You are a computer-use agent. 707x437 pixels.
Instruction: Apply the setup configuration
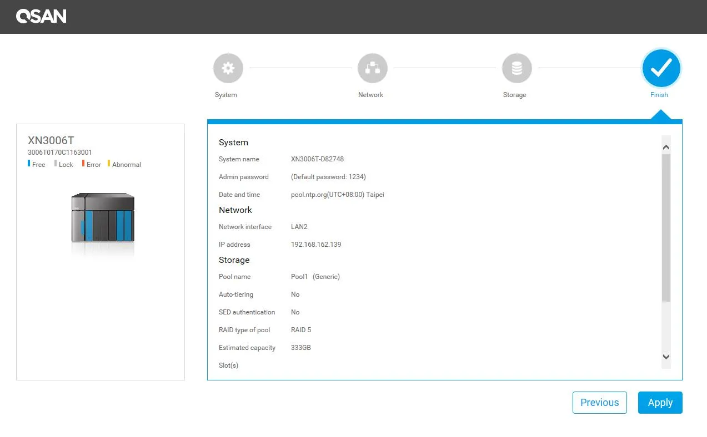[x=660, y=403]
